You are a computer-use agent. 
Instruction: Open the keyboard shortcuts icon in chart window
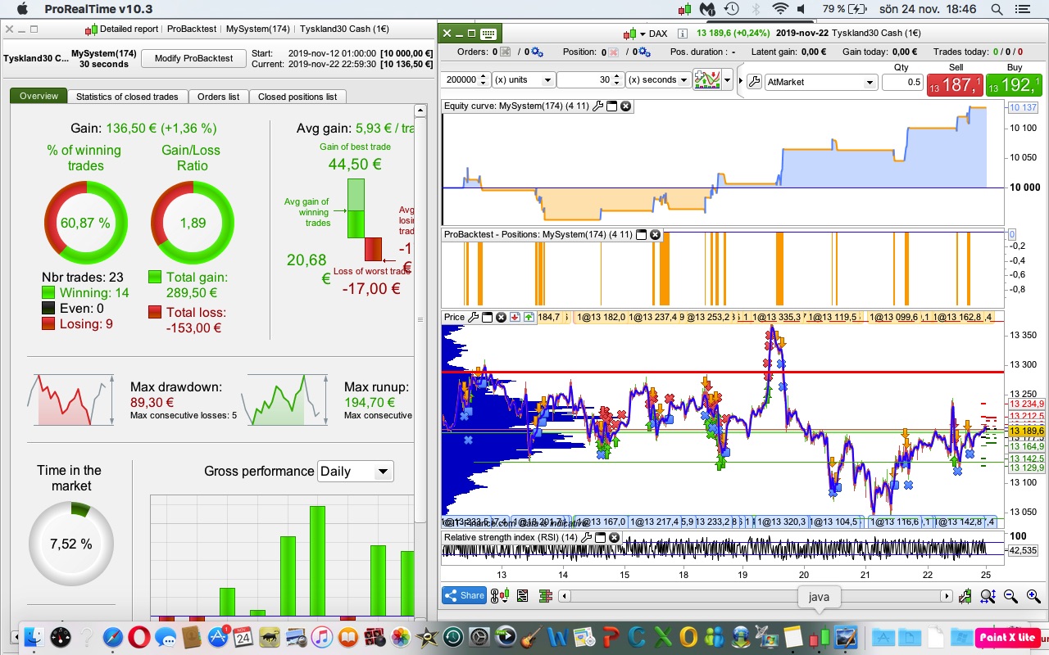[x=488, y=34]
